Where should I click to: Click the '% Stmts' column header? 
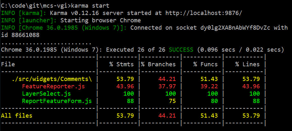122,64
